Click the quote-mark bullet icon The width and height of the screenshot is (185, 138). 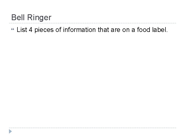[13, 29]
